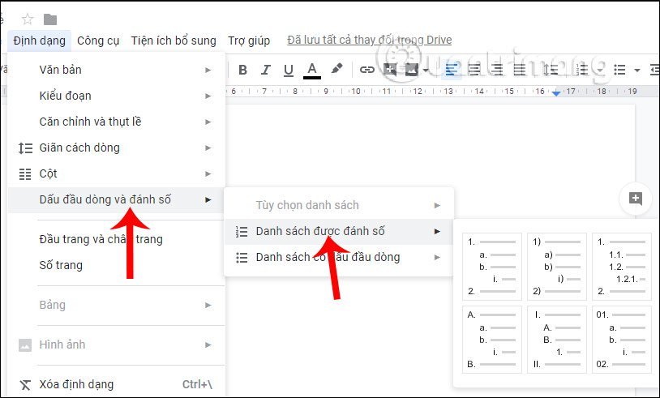Choose the 1) a) i) numbered list preset
Viewport: 660px width, 398px height.
click(x=556, y=266)
